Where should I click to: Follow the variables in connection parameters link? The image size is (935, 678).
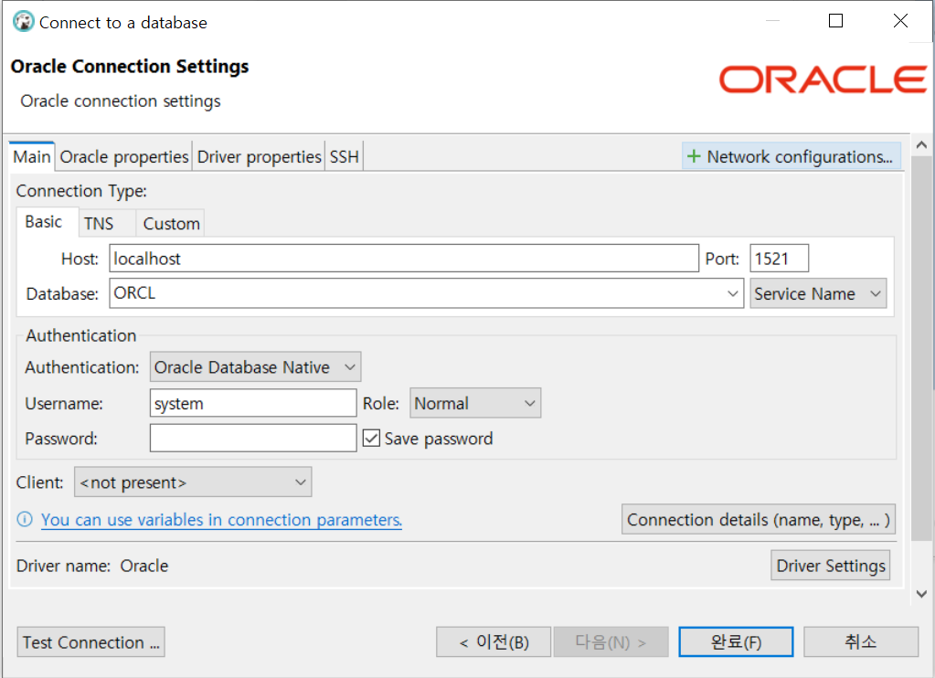coord(221,520)
